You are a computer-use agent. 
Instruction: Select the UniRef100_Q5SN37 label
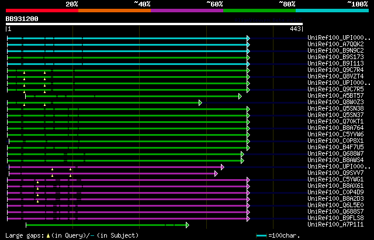(335, 115)
